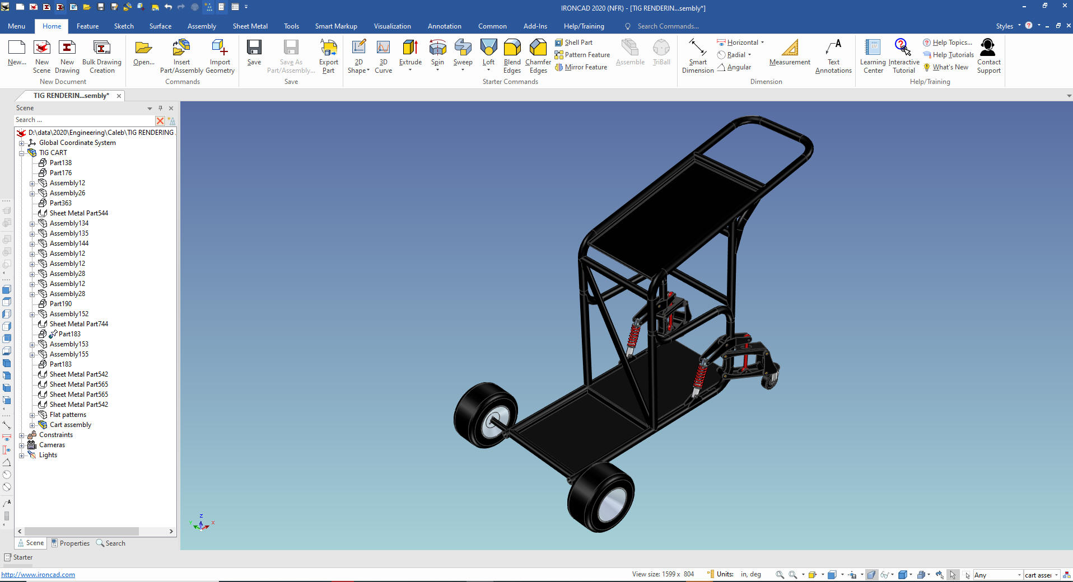The height and width of the screenshot is (582, 1073).
Task: Open the ironcad.com link
Action: coord(38,575)
